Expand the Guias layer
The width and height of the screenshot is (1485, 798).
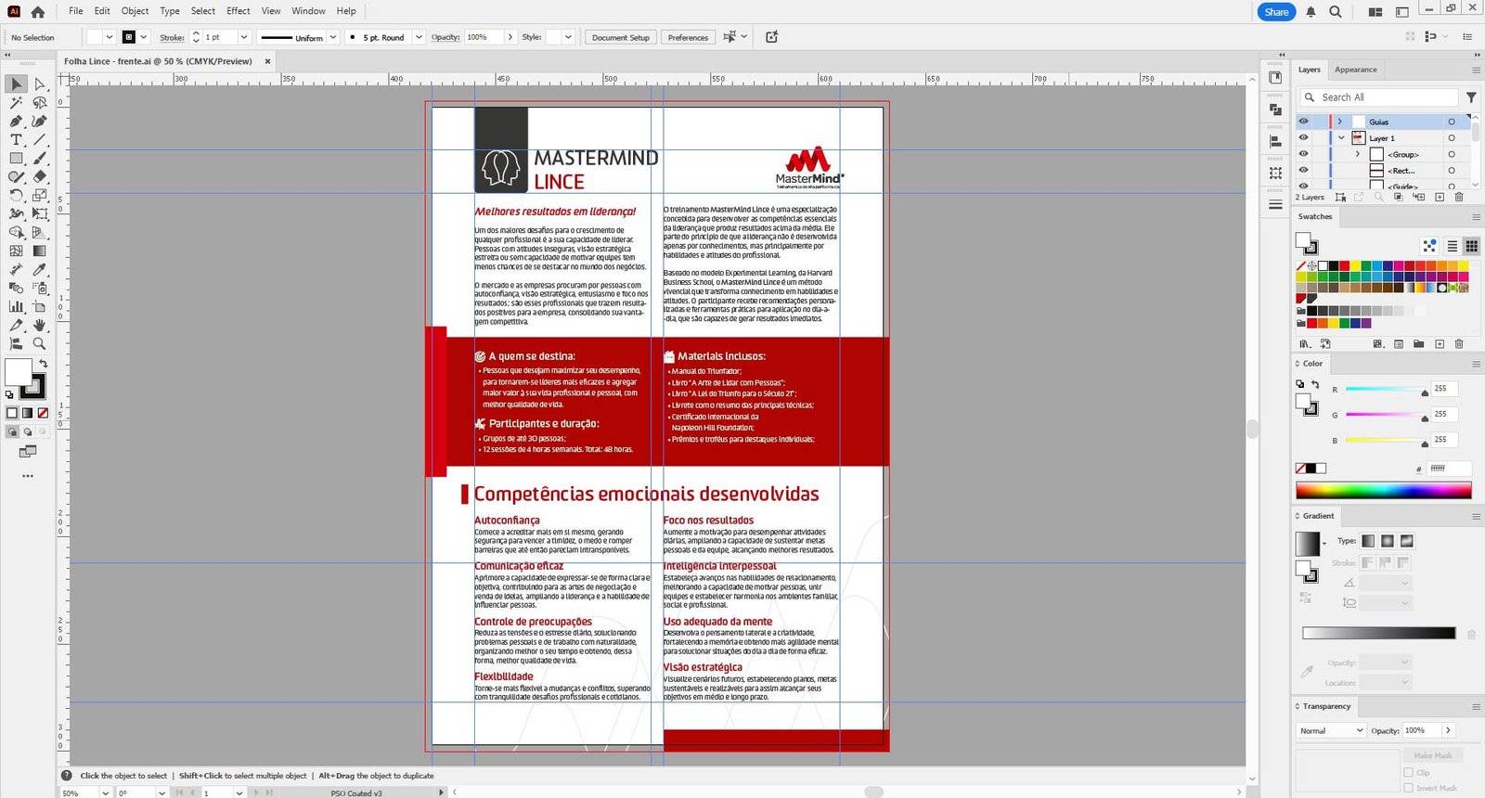coord(1339,122)
